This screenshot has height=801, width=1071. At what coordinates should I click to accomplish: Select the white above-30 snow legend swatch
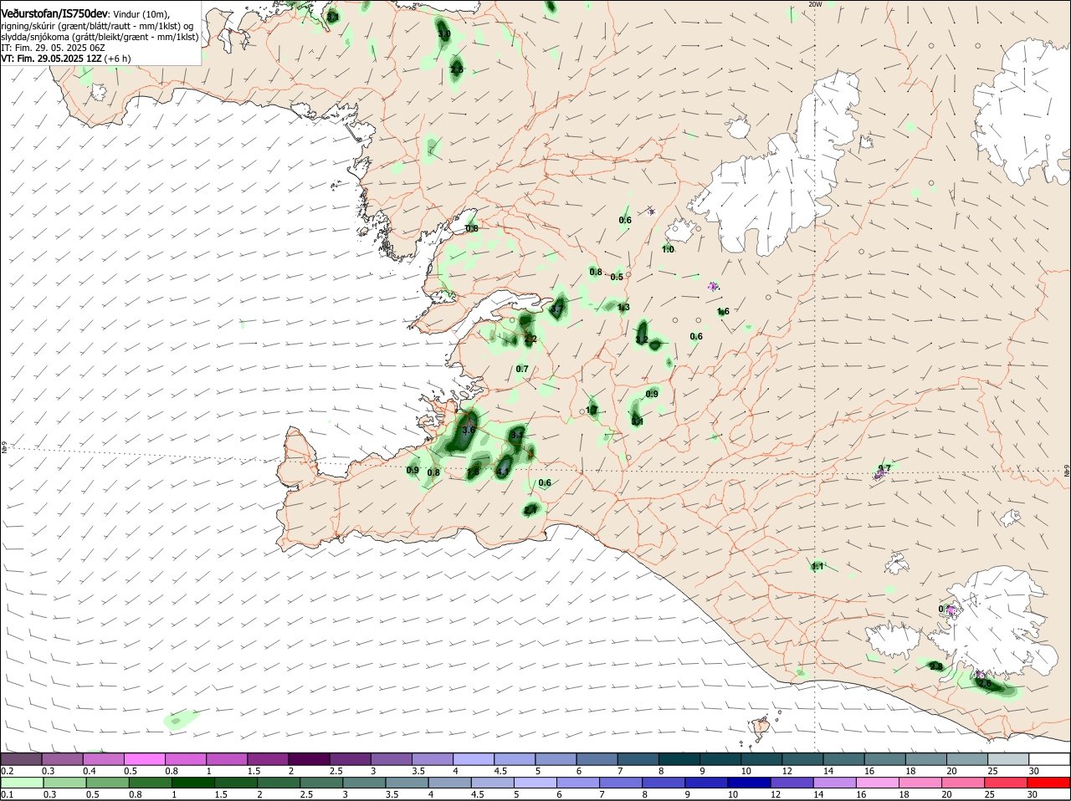pos(1050,759)
